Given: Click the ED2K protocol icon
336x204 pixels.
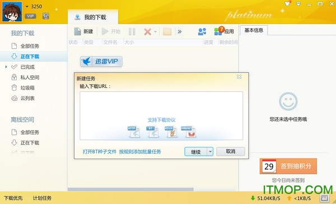Looking at the screenshot, I should coord(171,132).
